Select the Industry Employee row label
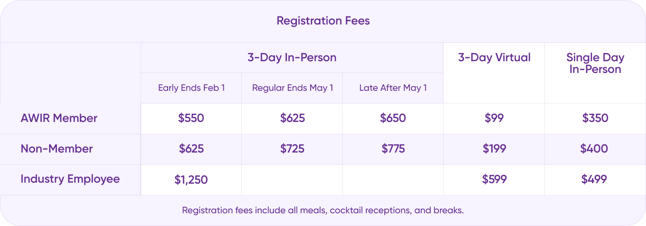This screenshot has width=646, height=226. (70, 179)
